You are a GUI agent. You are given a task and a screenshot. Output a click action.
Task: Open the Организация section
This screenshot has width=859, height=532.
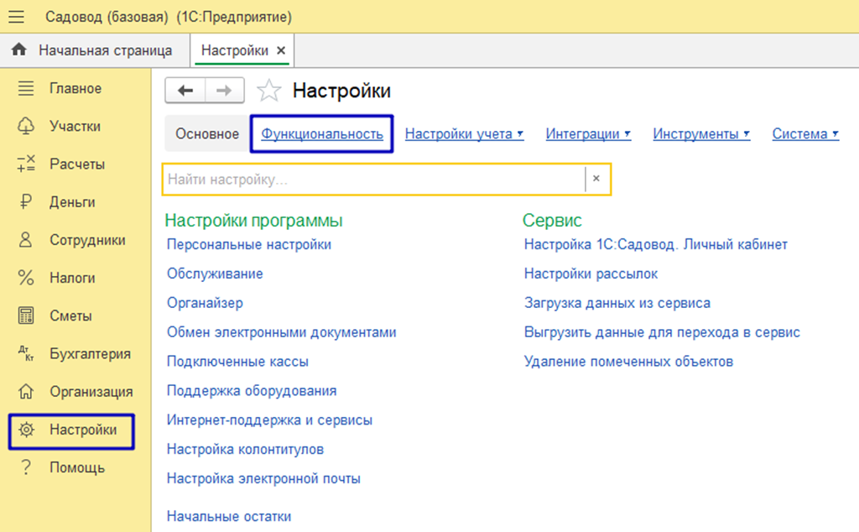91,391
